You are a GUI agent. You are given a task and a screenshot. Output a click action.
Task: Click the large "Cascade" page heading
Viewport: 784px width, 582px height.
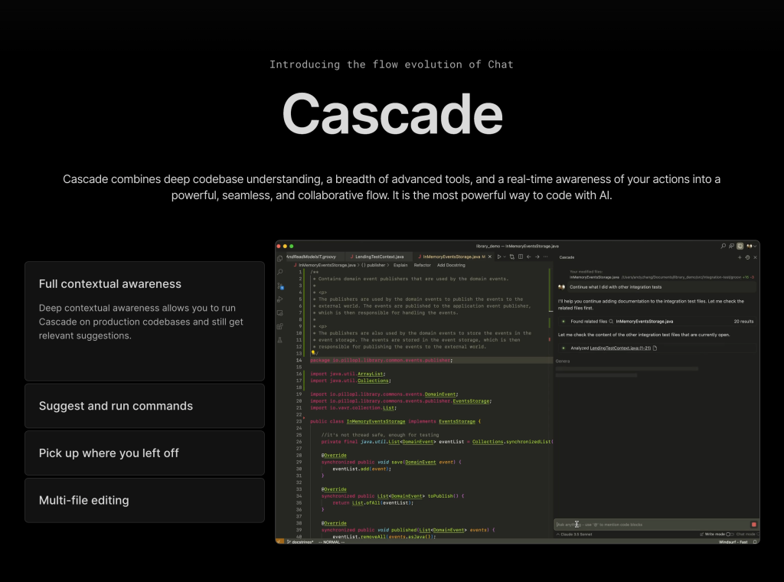click(x=393, y=114)
